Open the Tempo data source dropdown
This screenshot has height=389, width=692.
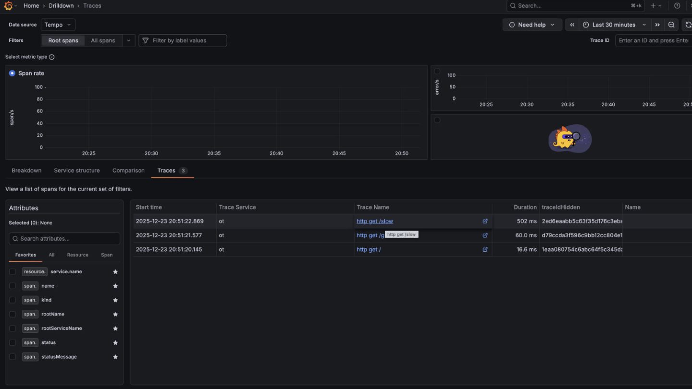(x=58, y=25)
